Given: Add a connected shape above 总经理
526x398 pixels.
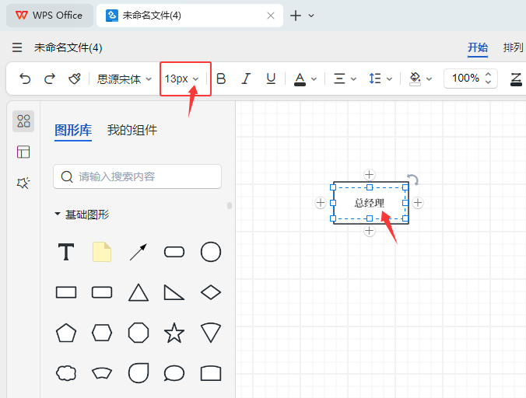Looking at the screenshot, I should click(370, 175).
